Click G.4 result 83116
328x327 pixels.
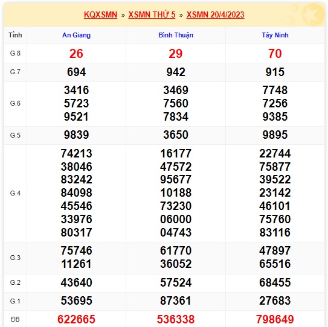coord(275,232)
